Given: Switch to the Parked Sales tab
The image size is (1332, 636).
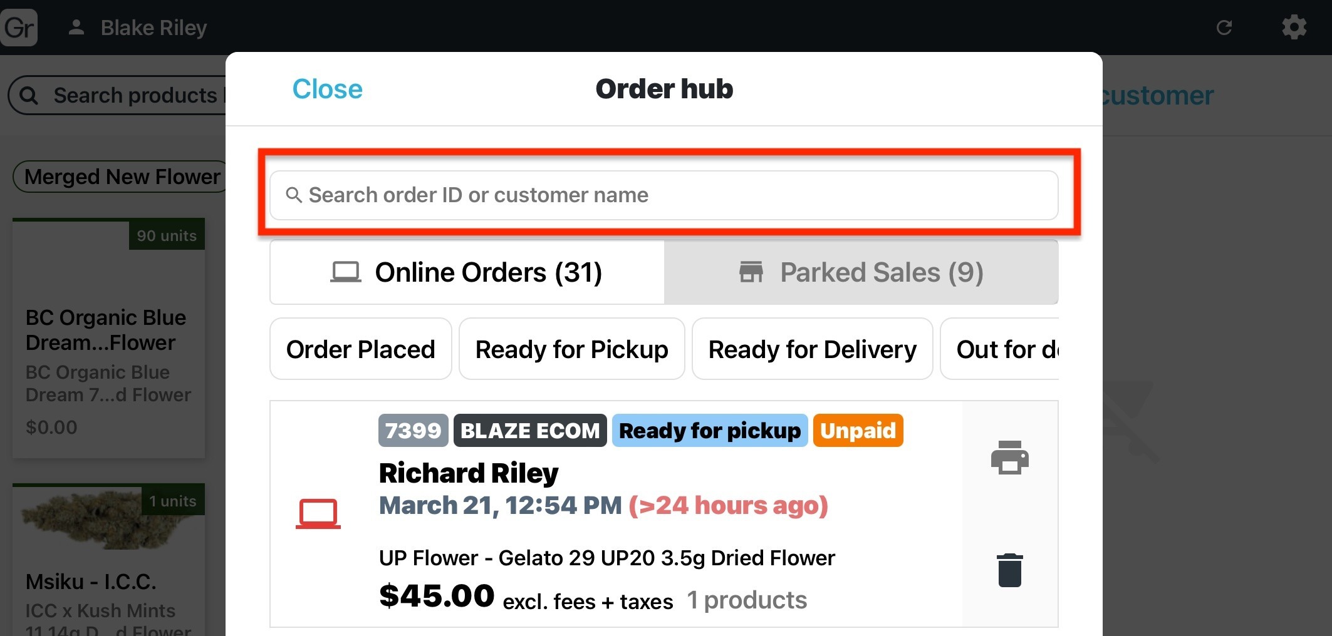Looking at the screenshot, I should [861, 272].
